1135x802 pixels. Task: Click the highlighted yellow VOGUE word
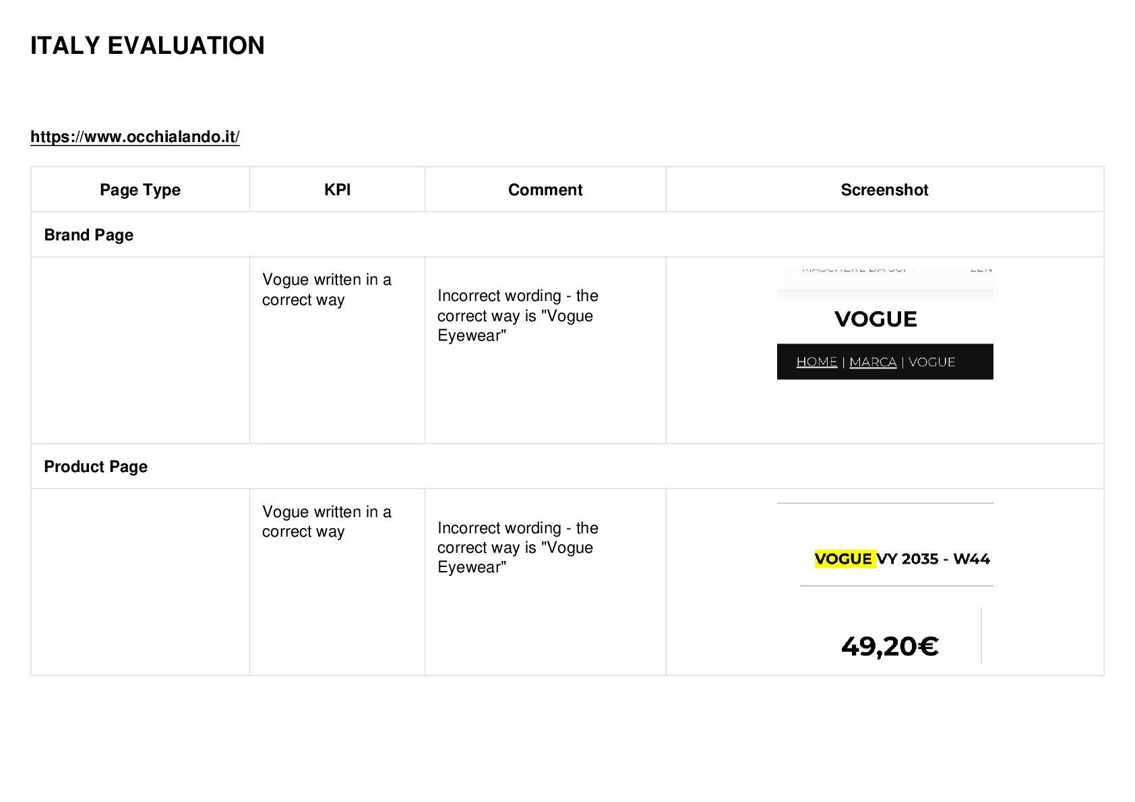(844, 559)
